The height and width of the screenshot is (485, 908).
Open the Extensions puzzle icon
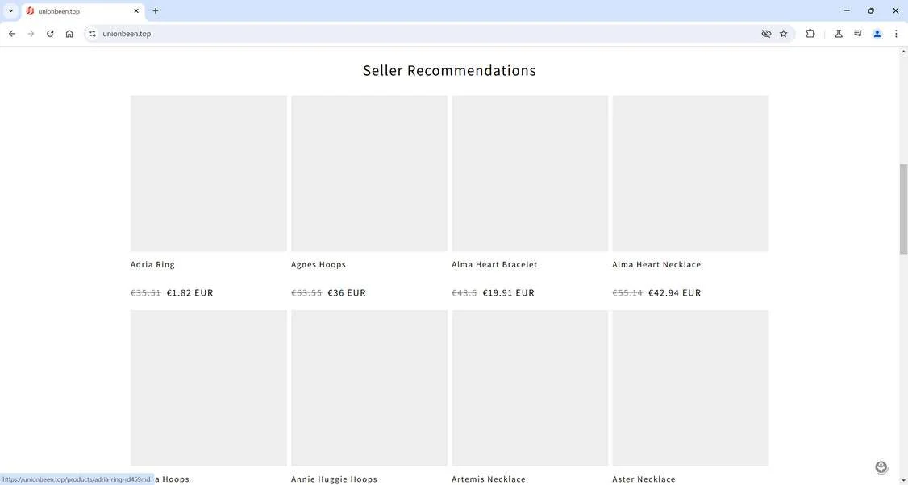(810, 34)
